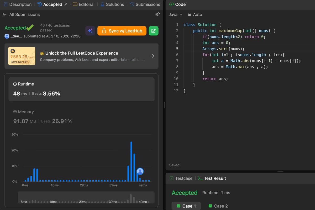
Task: Open Unlock the Full LeetCode Experience banner
Action: [81, 56]
